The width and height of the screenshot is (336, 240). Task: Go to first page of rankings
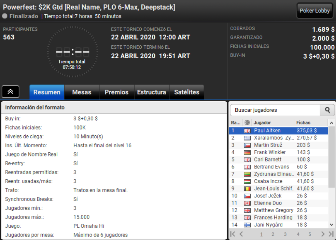(233, 234)
